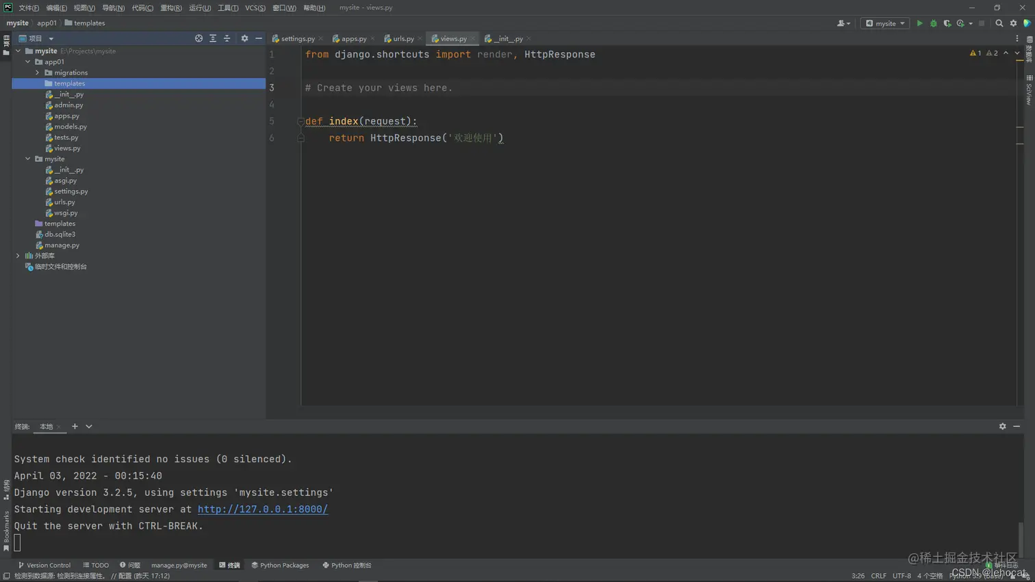The image size is (1035, 582).
Task: Open the mysite run configuration dropdown
Action: click(885, 23)
